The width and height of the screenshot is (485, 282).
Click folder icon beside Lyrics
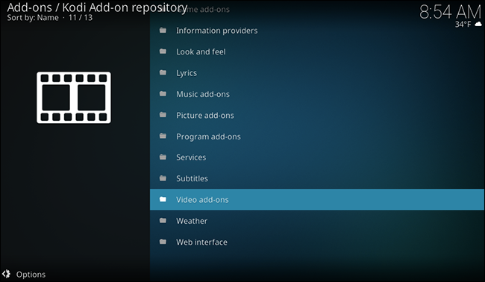pos(163,72)
